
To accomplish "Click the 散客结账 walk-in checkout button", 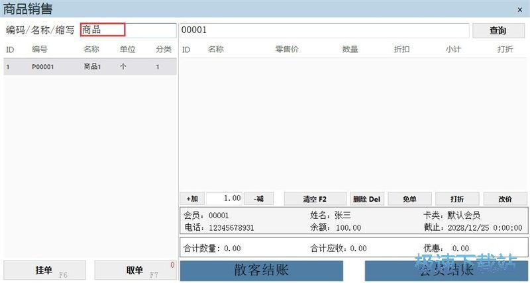I will pos(261,270).
